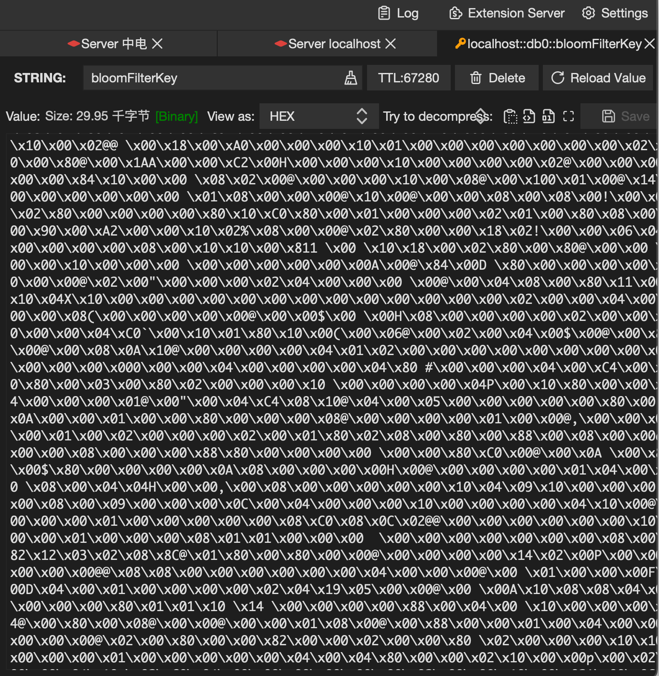Open the View as HEX dropdown
Viewport: 659px width, 676px height.
[319, 116]
